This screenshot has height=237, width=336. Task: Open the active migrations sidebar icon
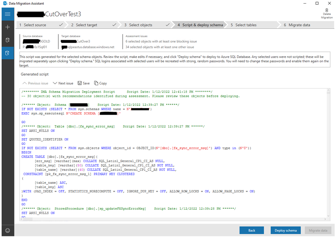click(8, 53)
